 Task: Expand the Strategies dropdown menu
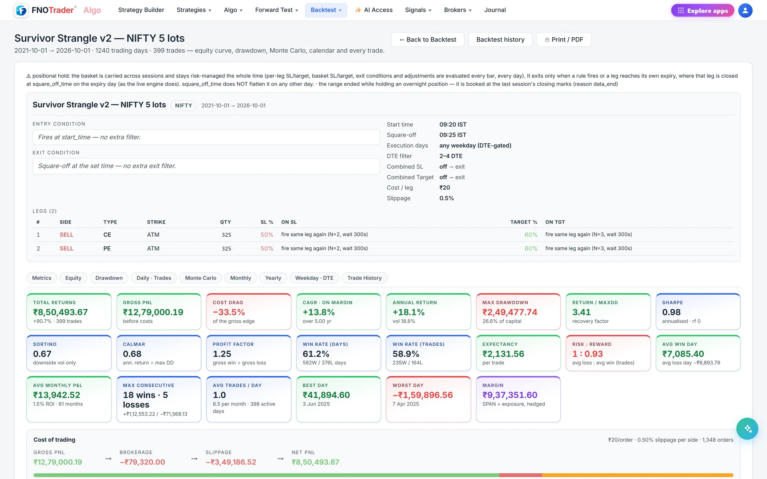point(194,10)
